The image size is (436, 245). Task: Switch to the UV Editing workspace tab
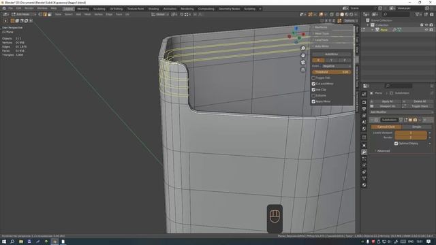click(116, 9)
